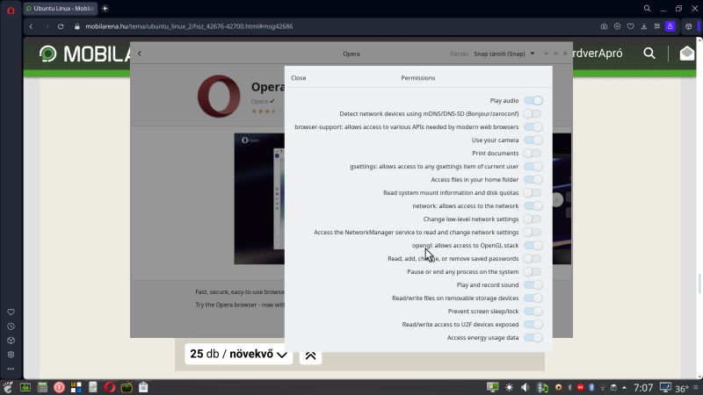Toggle the browser-support permission switch
703x395 pixels.
(x=533, y=126)
